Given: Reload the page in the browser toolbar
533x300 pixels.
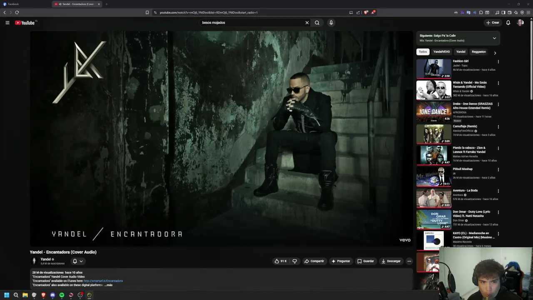Looking at the screenshot, I should (17, 12).
